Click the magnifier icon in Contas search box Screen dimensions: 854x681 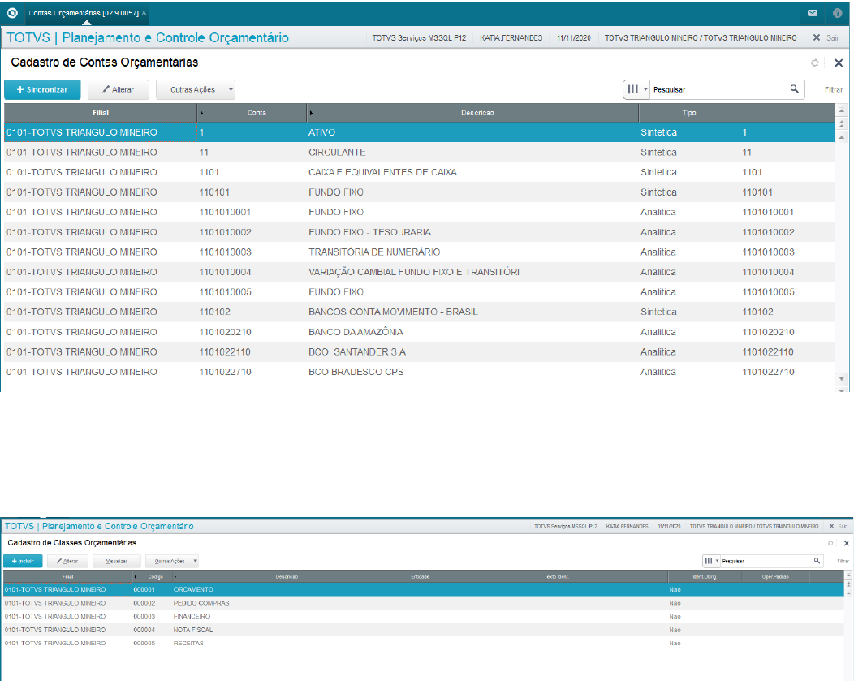794,89
